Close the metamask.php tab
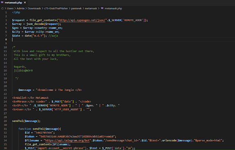 [25, 2]
